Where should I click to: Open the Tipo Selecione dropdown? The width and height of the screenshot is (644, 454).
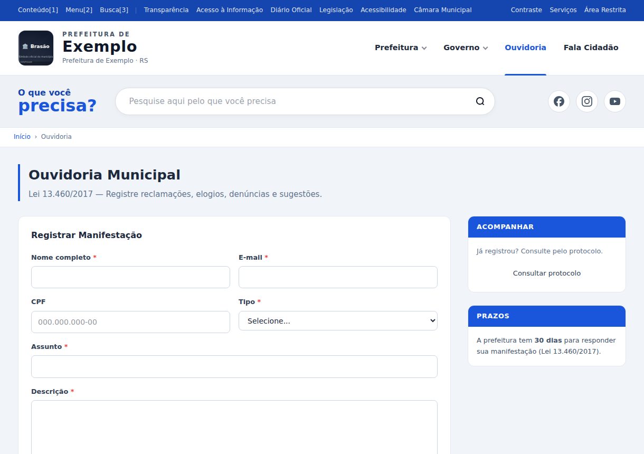point(338,320)
